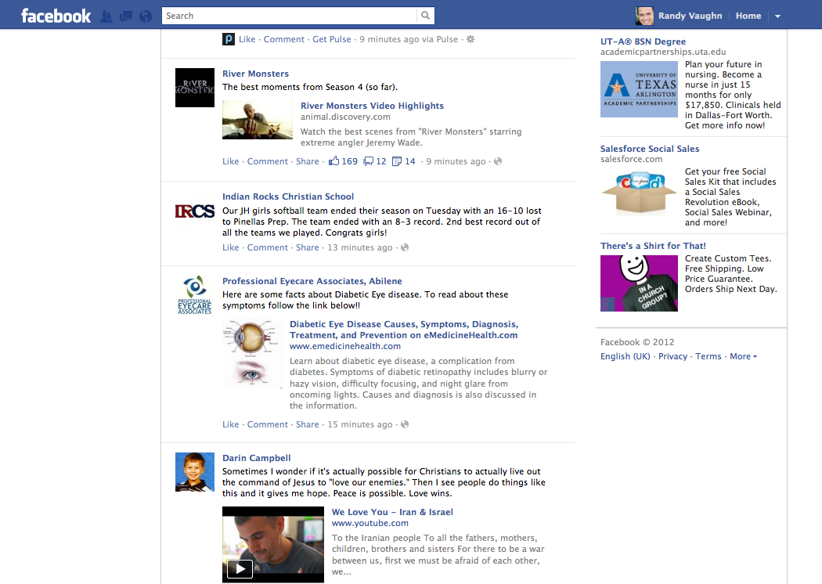Comment on the Pulse post at top
The height and width of the screenshot is (584, 822).
pyautogui.click(x=283, y=39)
